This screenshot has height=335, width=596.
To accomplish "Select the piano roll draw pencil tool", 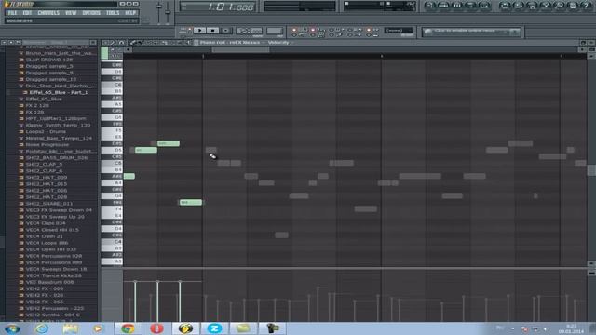I will 132,43.
